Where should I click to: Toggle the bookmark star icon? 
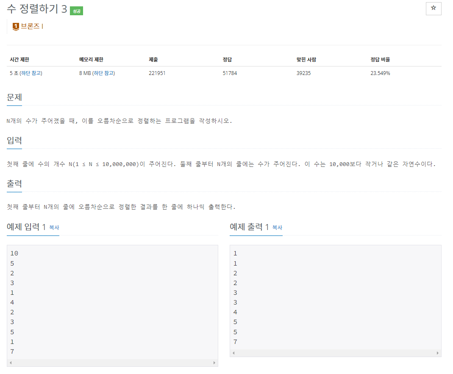(x=433, y=8)
